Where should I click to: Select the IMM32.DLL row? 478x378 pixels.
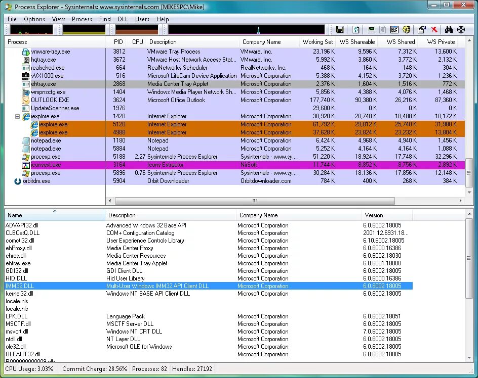point(209,286)
